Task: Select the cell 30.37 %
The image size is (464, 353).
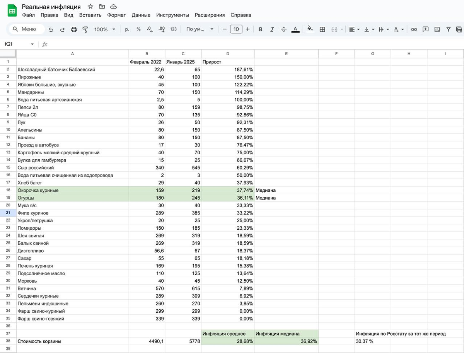Action: pyautogui.click(x=373, y=341)
